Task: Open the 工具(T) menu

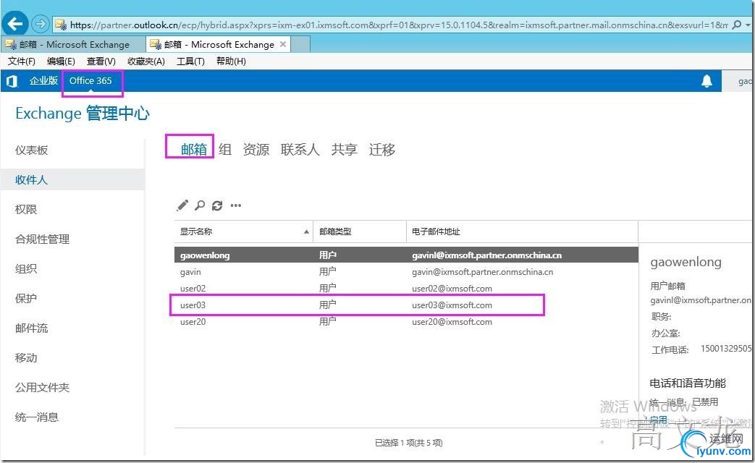Action: 190,61
